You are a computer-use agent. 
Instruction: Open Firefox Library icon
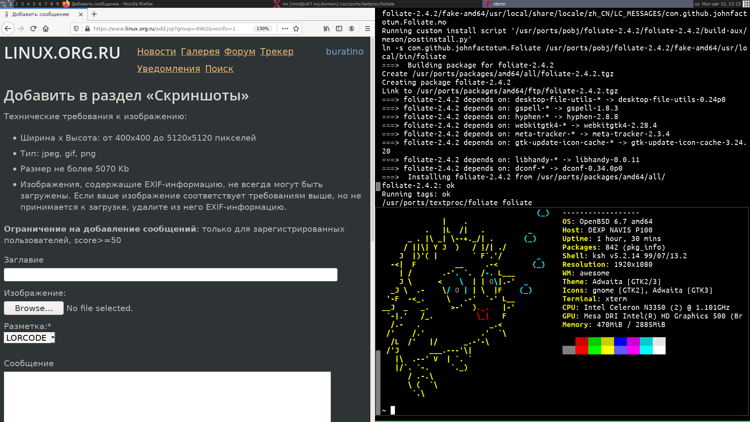pyautogui.click(x=327, y=29)
